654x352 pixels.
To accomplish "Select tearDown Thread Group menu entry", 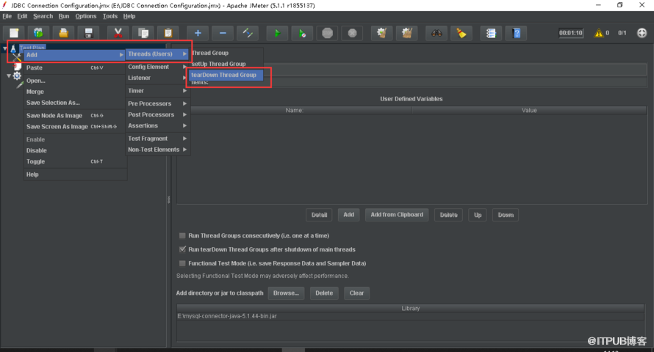I will [x=223, y=75].
